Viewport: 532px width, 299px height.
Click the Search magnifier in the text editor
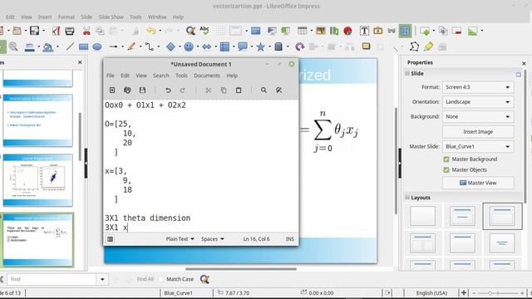point(264,91)
